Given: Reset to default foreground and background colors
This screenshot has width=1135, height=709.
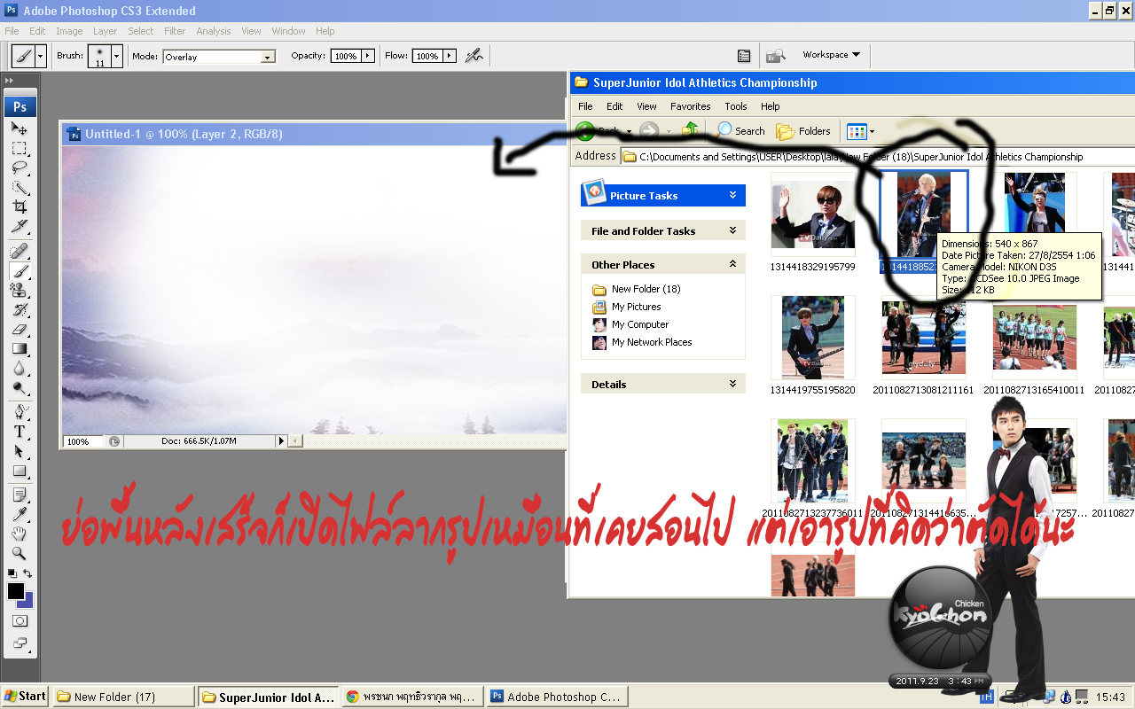Looking at the screenshot, I should tap(12, 574).
